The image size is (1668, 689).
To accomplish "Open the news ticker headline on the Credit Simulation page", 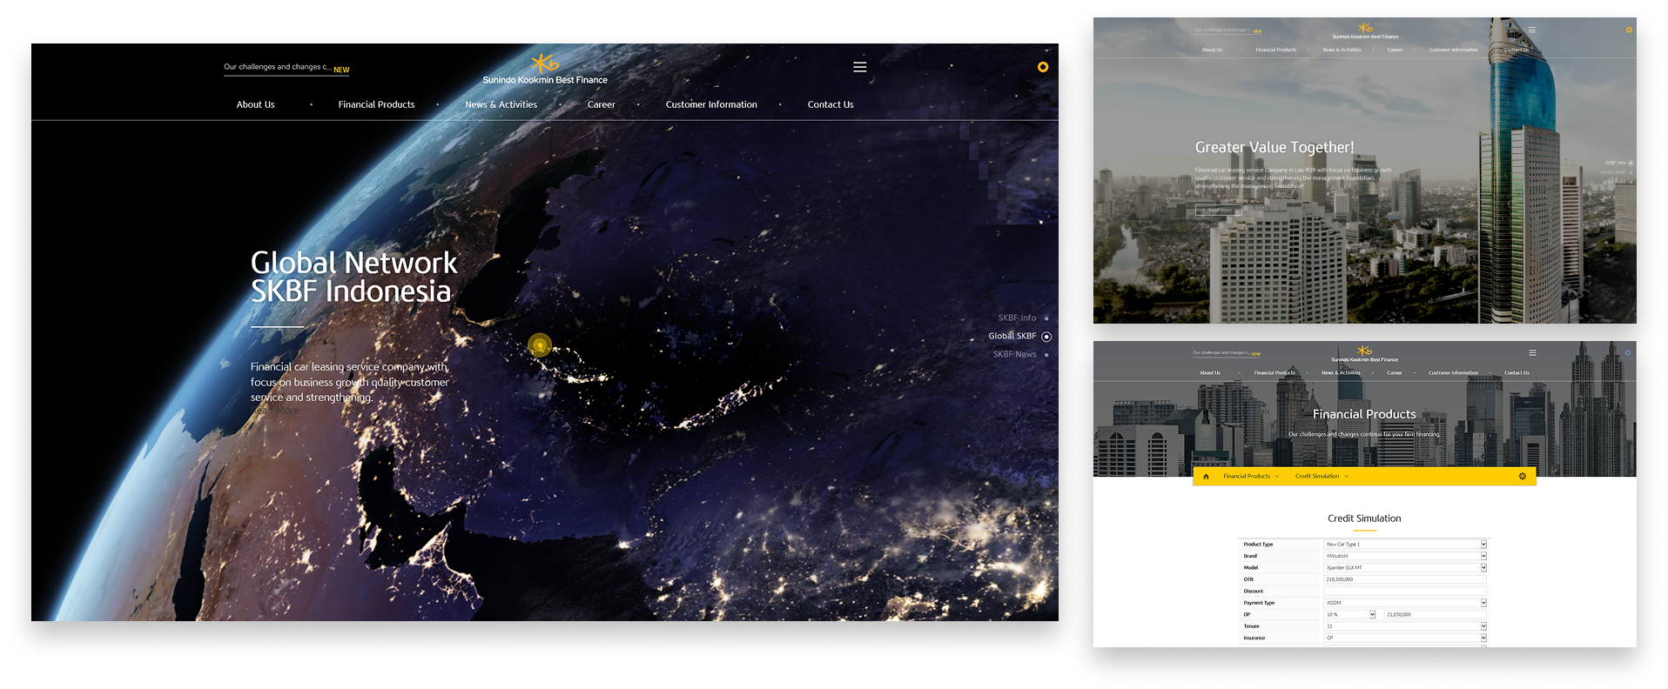I will (1227, 353).
